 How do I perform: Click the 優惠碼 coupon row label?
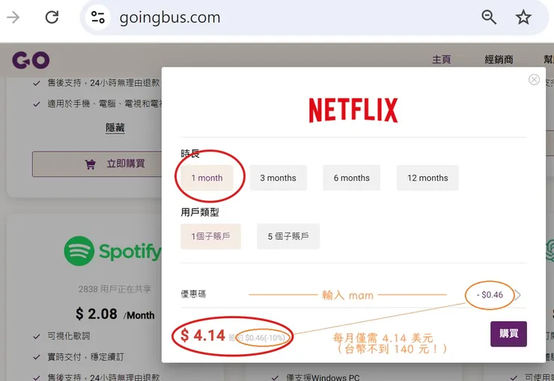(x=193, y=294)
